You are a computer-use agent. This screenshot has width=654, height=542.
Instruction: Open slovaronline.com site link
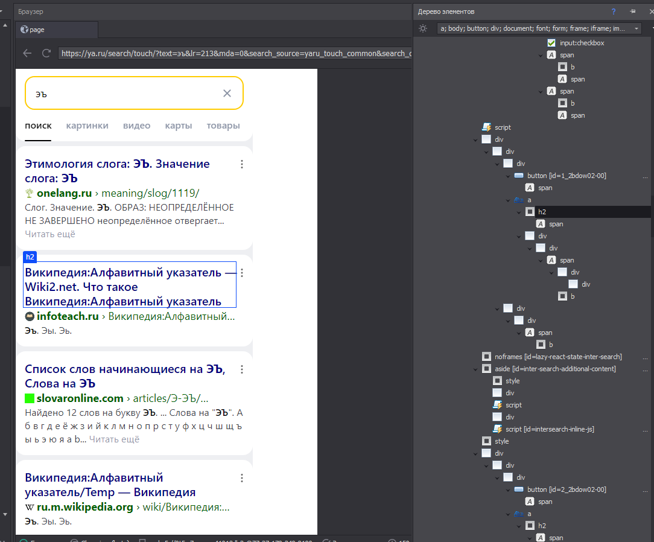(x=80, y=398)
